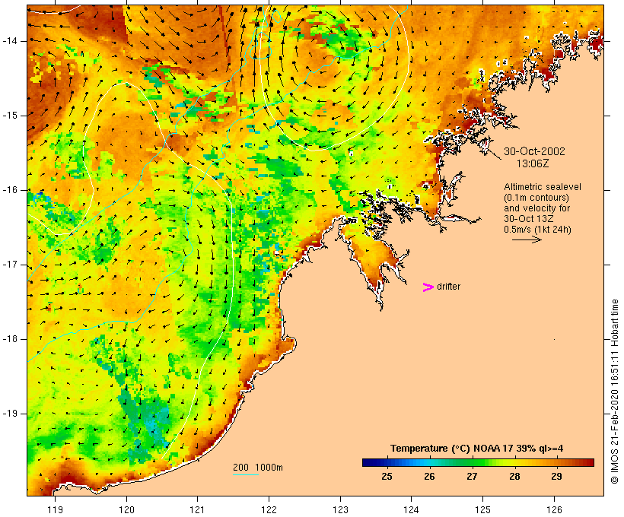Click the 'drifter' legend label
Screen dimensions: 624x517
click(x=448, y=287)
